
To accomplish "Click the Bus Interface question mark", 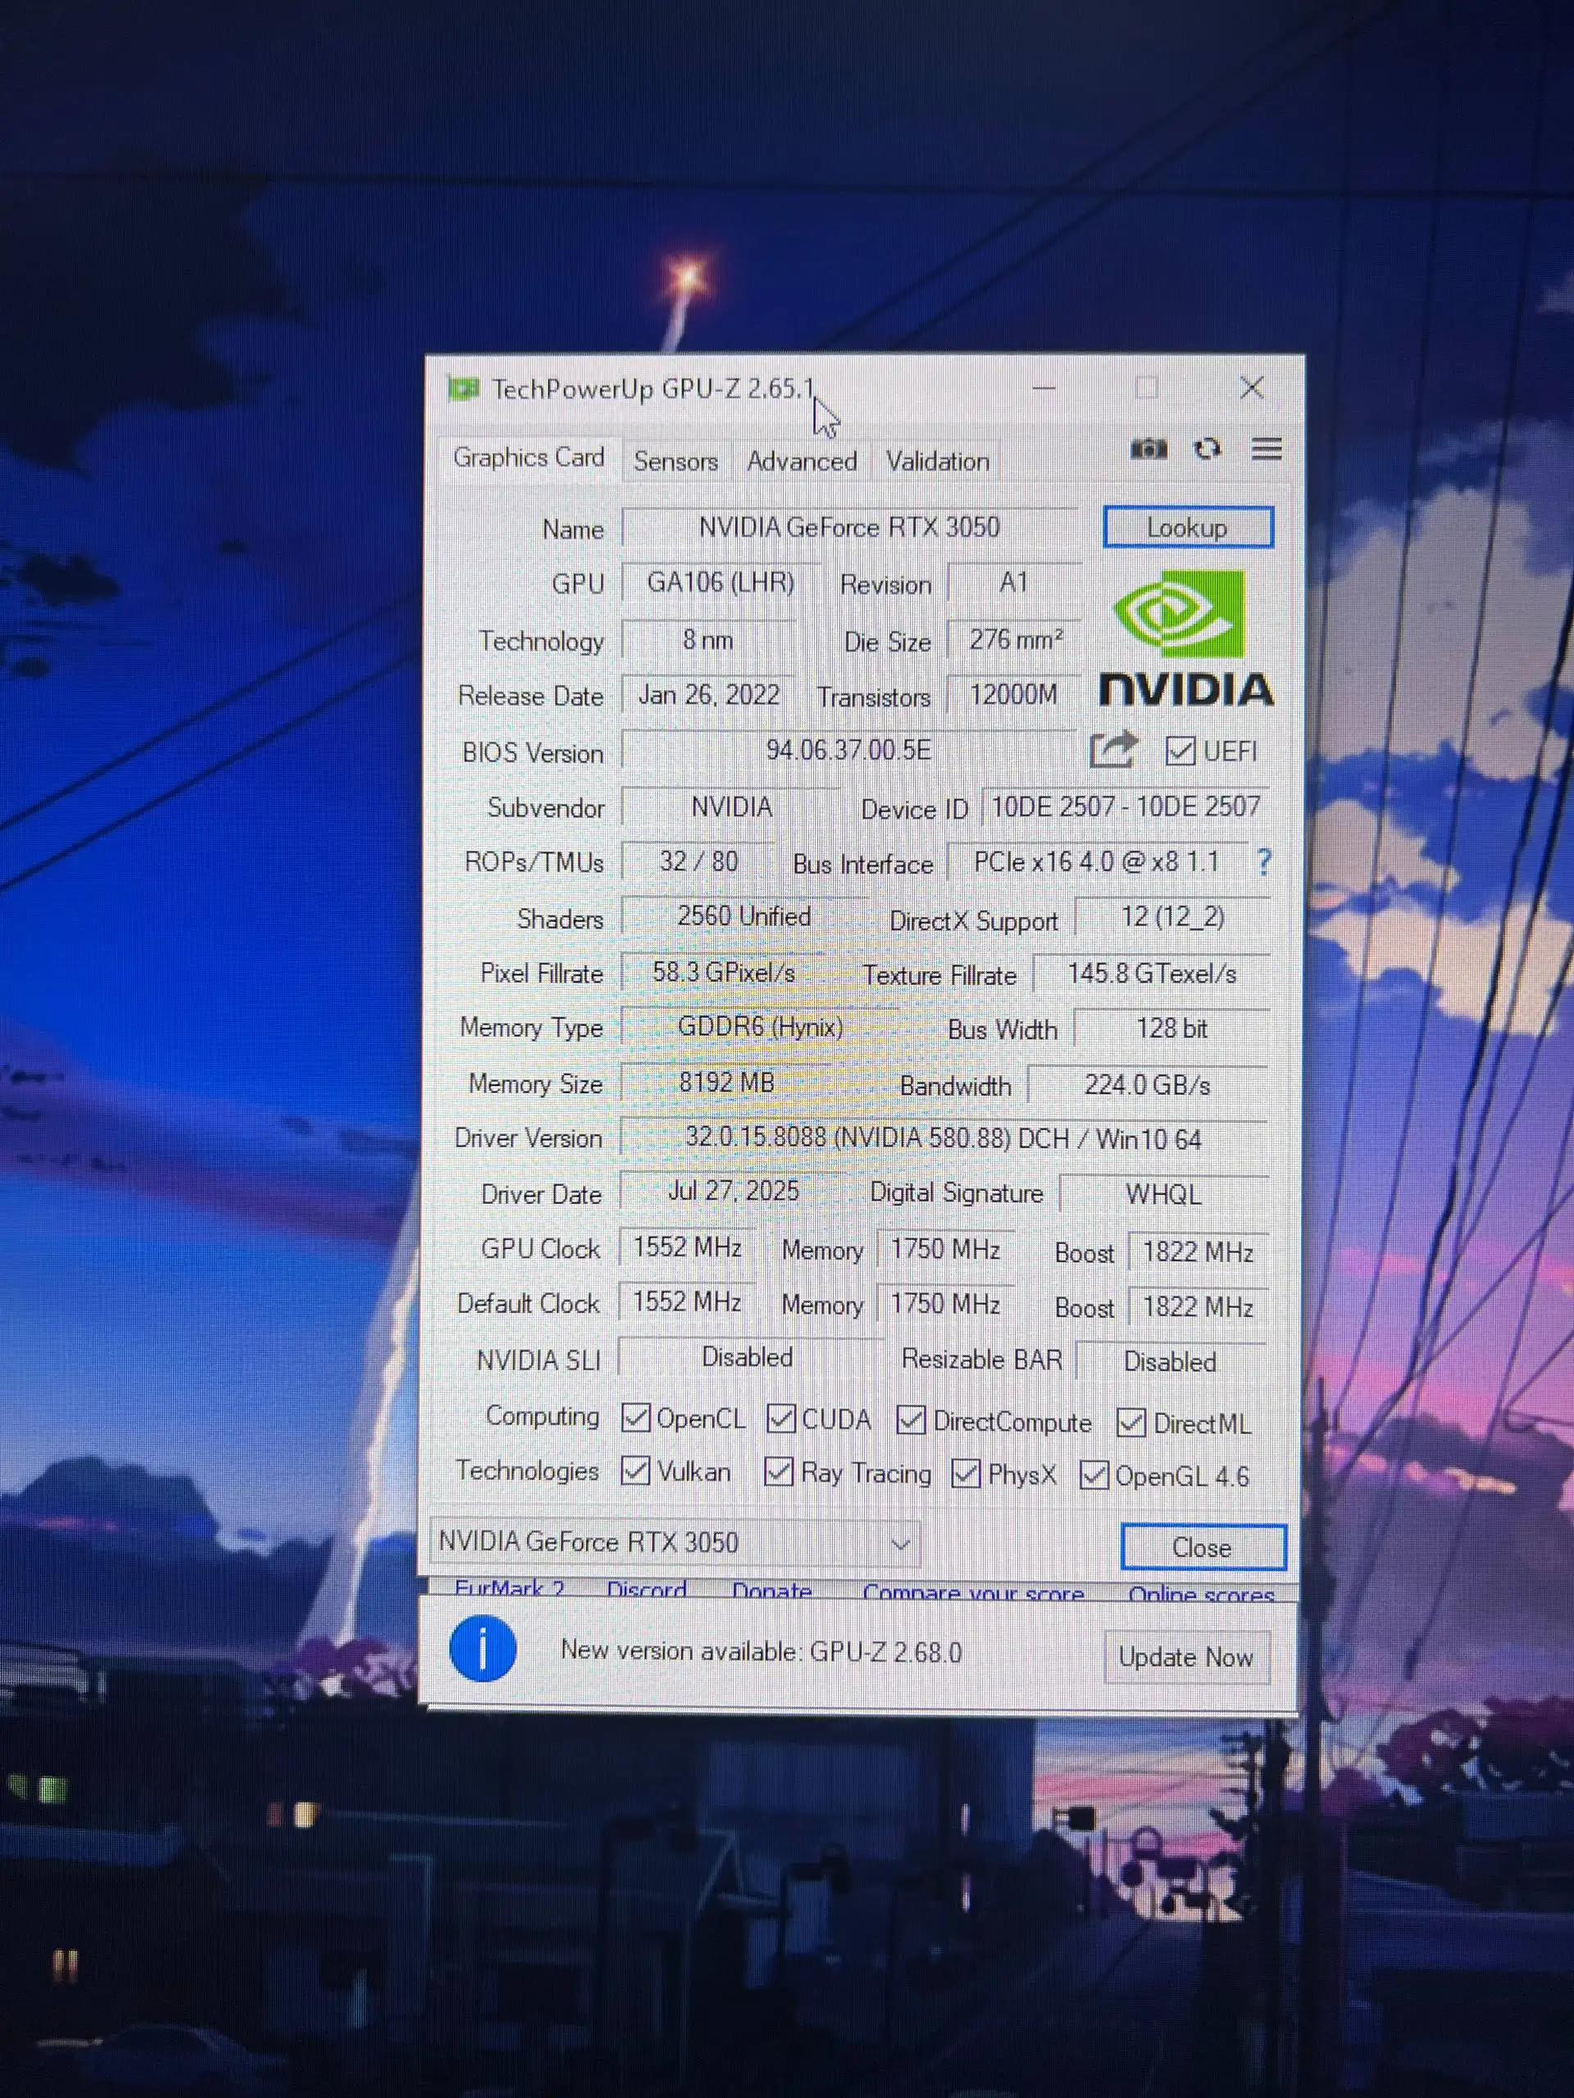I will pyautogui.click(x=1262, y=862).
